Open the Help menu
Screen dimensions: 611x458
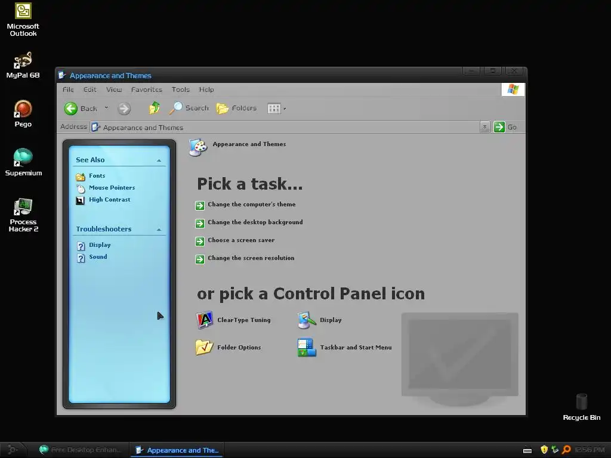pos(206,89)
